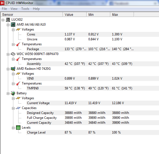Select the VIN0 voltage row

pyautogui.click(x=93, y=78)
